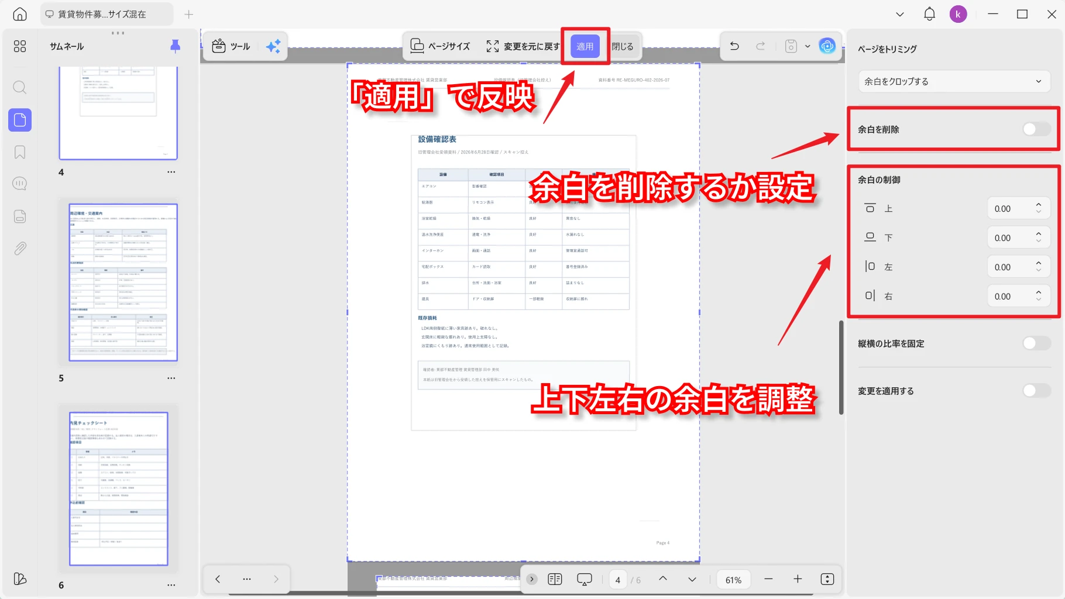Select the page 4 thumbnail
Screen dimensions: 1065x599
[118, 112]
